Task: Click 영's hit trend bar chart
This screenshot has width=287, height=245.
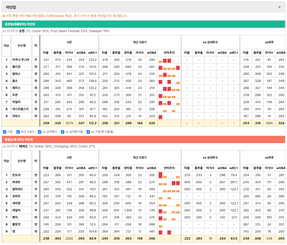Action: coord(169,232)
